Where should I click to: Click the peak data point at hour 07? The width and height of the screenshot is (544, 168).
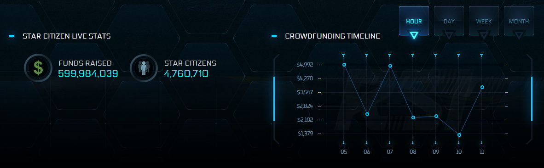click(390, 66)
